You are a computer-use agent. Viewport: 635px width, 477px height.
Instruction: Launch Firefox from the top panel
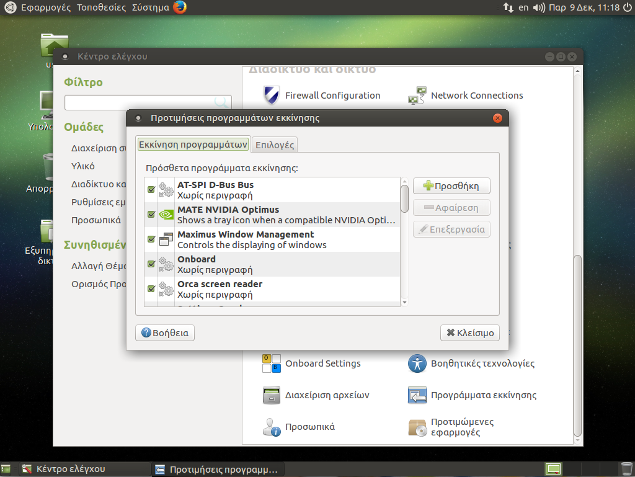tap(180, 7)
